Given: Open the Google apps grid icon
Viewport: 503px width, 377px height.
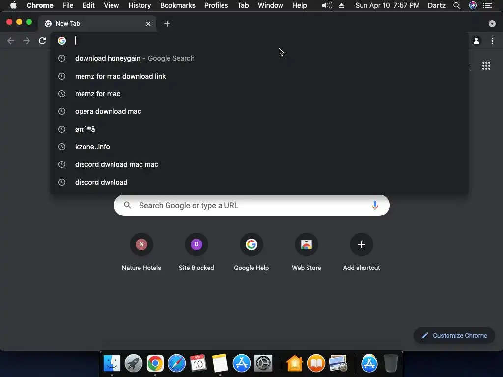Looking at the screenshot, I should pos(486,66).
